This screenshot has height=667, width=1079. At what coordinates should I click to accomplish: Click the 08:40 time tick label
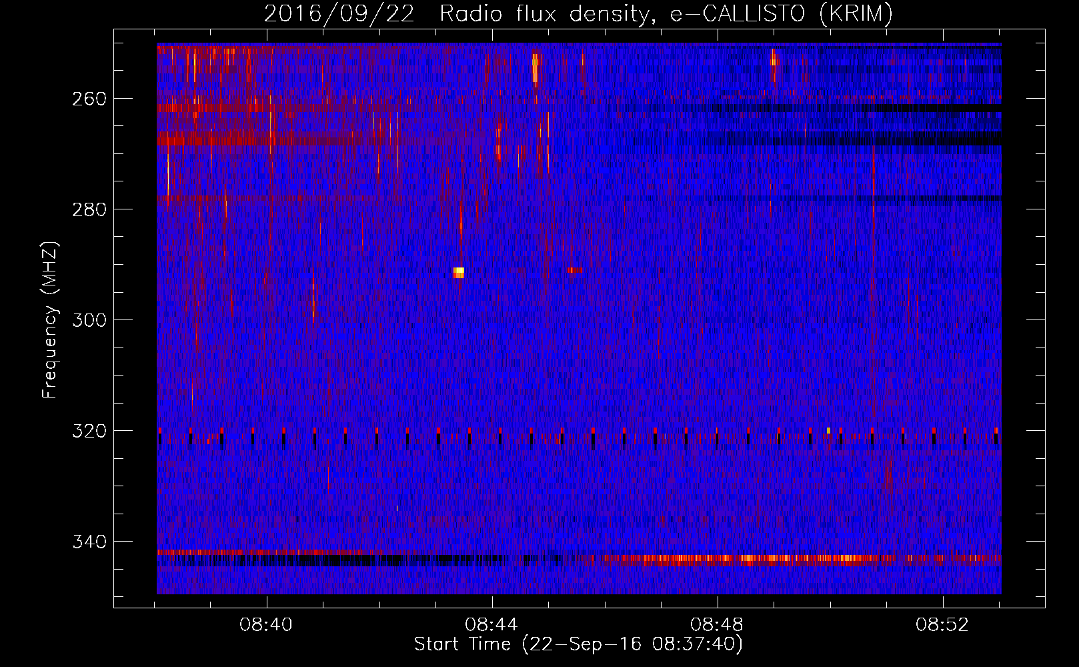pos(267,625)
